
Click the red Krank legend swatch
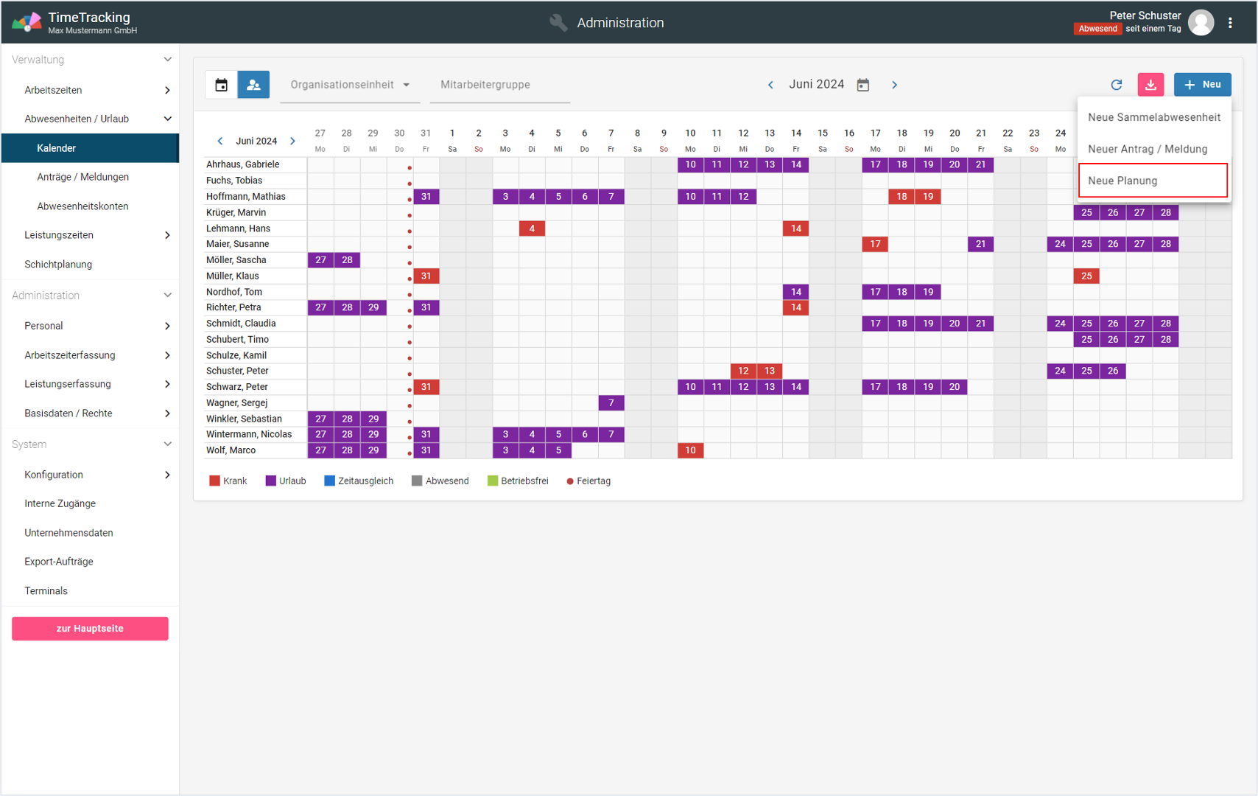[x=214, y=481]
